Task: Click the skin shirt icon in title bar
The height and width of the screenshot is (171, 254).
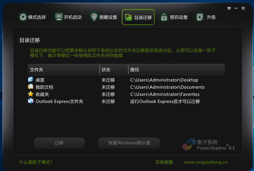Action: pos(229,8)
